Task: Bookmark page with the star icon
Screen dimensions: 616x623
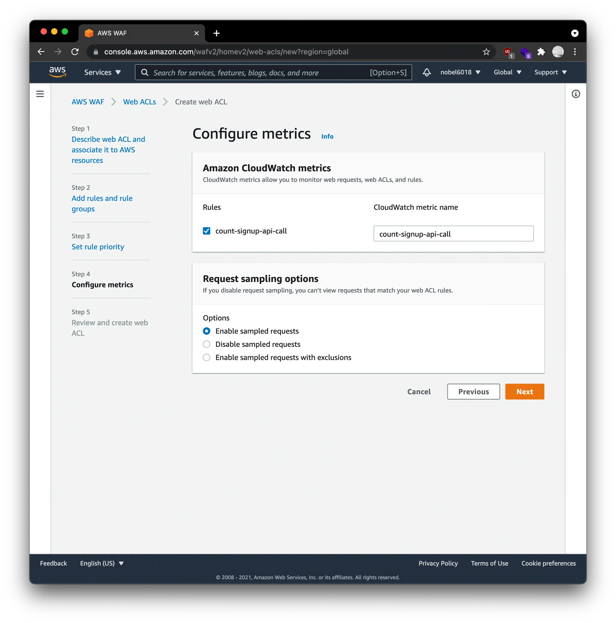Action: [x=486, y=52]
